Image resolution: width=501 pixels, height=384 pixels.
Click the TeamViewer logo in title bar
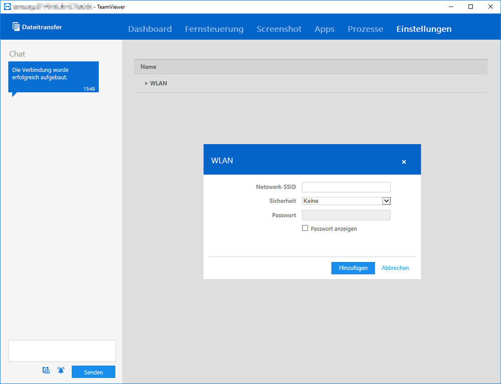pos(7,7)
